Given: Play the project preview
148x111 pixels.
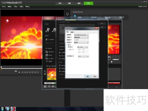Looking at the screenshot, I should (x=19, y=72).
